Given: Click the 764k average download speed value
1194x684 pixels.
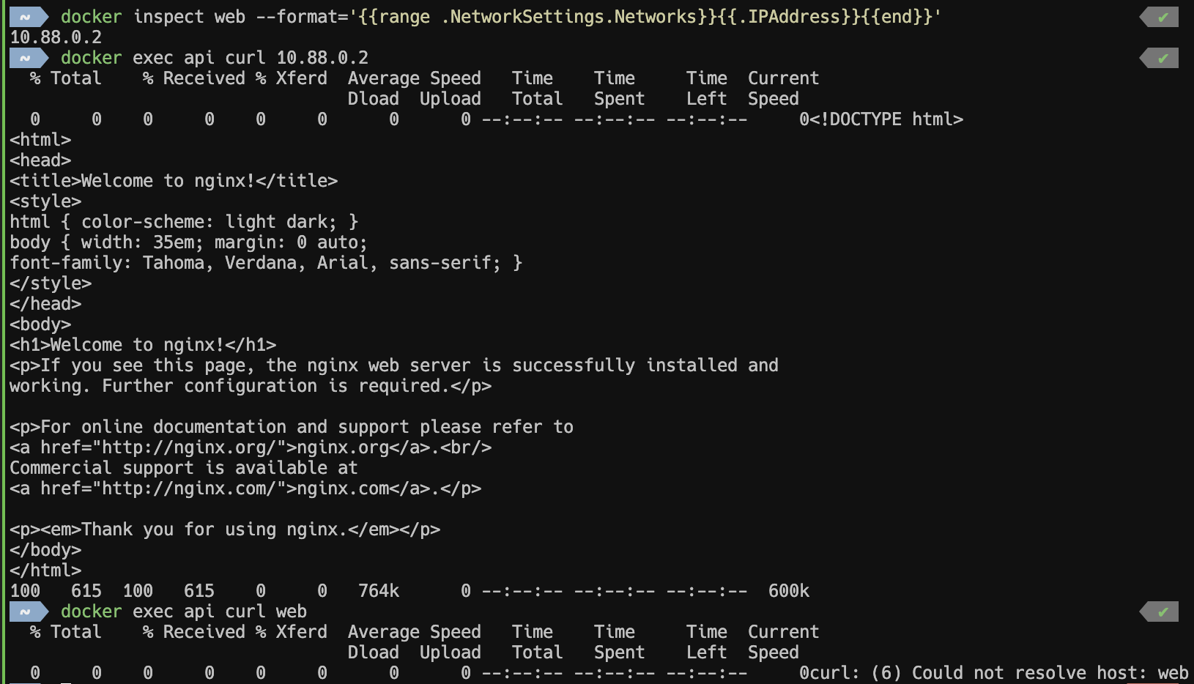Looking at the screenshot, I should click(x=379, y=590).
